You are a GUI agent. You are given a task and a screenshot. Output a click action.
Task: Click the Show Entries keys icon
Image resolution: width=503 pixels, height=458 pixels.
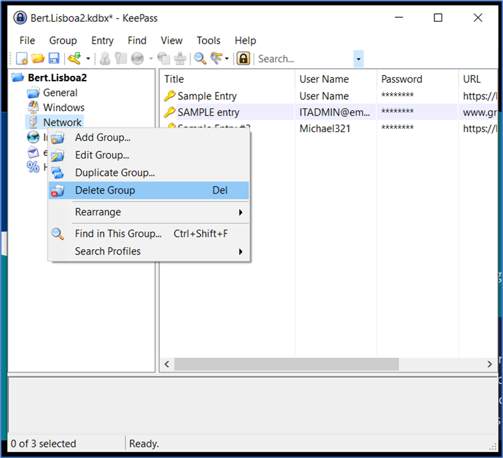point(216,59)
